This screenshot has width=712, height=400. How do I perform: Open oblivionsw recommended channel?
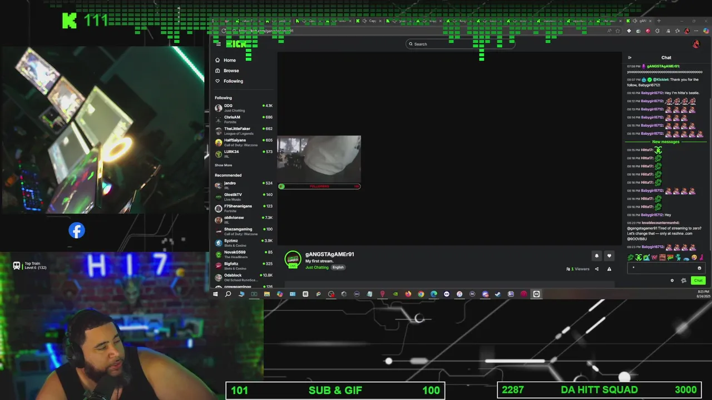point(244,220)
